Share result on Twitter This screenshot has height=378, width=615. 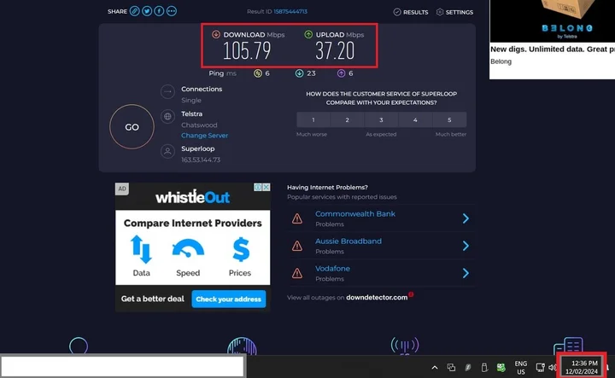coord(148,12)
